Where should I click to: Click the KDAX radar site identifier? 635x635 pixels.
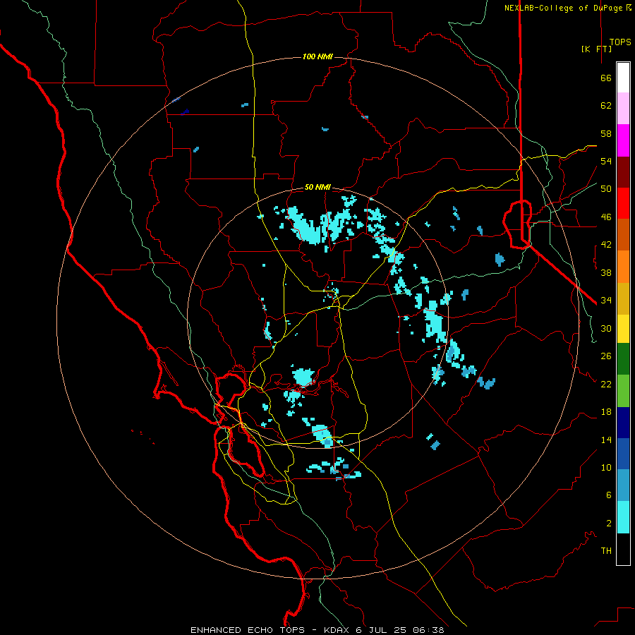click(338, 630)
